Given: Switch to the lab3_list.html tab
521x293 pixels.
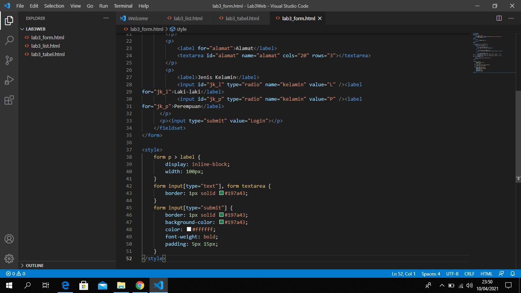Looking at the screenshot, I should point(188,18).
